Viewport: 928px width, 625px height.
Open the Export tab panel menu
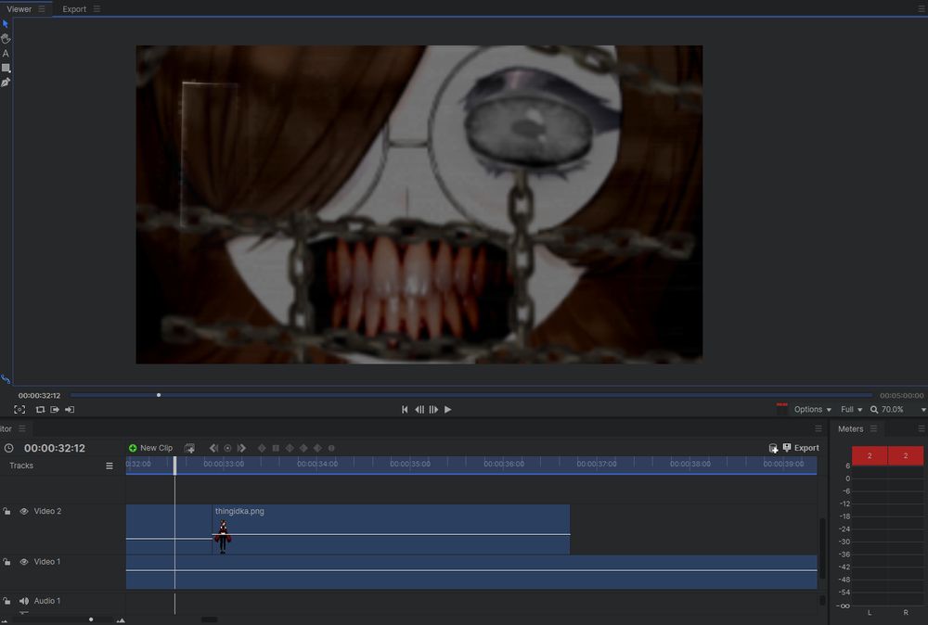point(97,9)
